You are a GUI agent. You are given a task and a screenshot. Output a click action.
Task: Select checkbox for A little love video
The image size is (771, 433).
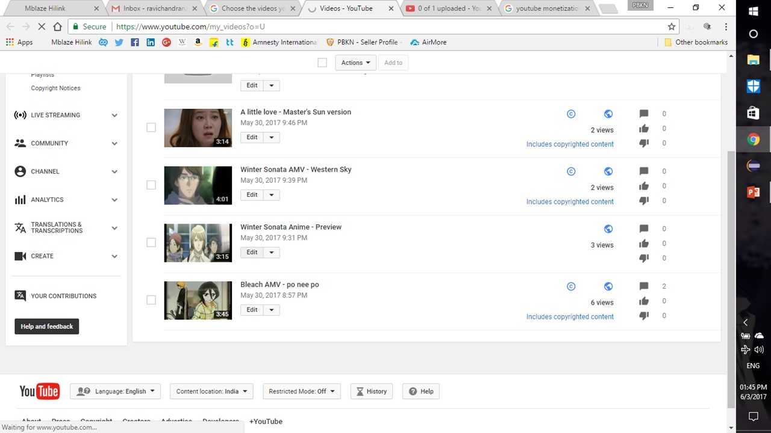151,127
